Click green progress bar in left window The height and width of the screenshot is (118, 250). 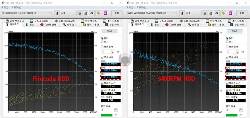tap(107, 115)
